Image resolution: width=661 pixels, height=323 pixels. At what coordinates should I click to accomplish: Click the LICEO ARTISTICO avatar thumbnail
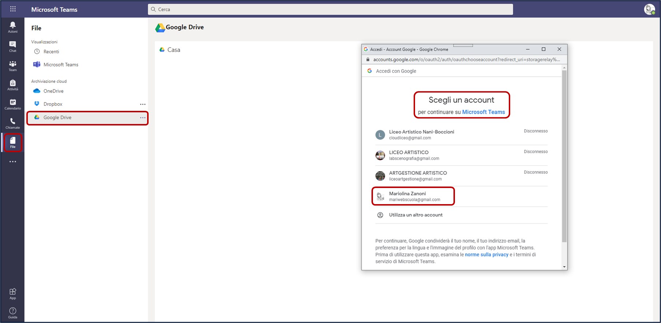point(380,155)
